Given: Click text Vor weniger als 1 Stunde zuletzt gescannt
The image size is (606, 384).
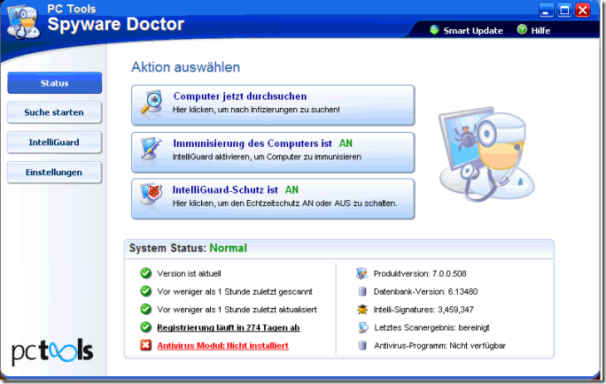Looking at the screenshot, I should tap(235, 292).
